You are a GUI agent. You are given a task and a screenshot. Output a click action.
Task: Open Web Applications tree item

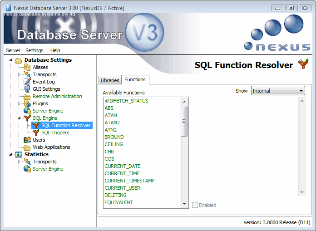52,147
